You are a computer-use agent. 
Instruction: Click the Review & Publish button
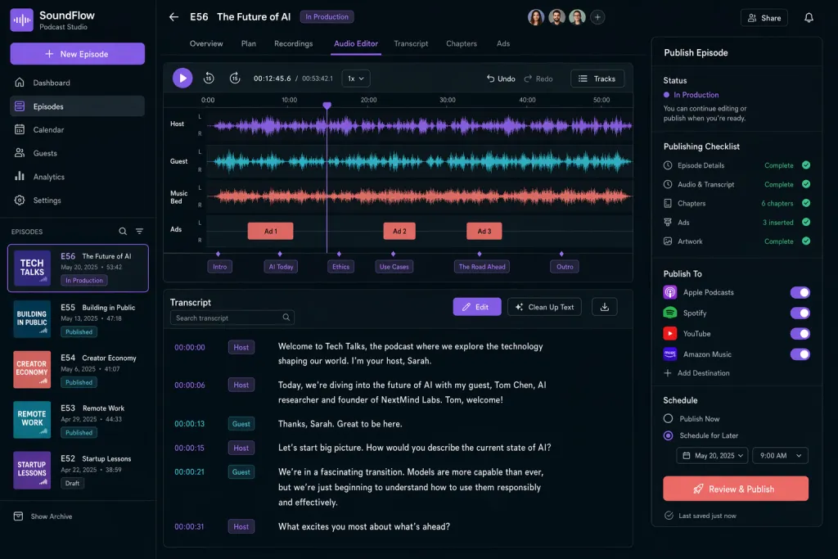coord(736,489)
